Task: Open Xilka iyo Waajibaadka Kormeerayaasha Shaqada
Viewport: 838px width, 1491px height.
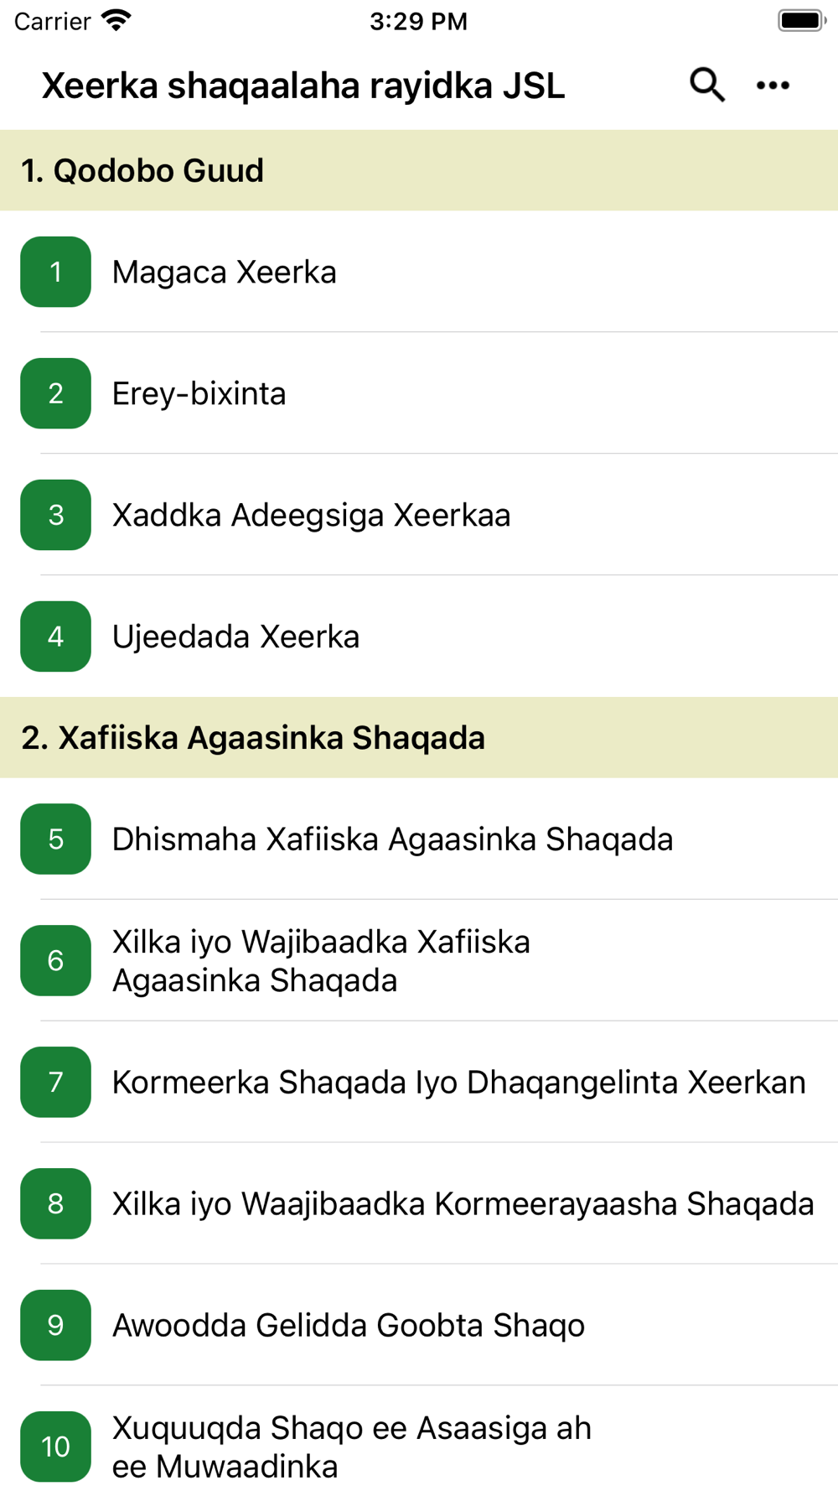Action: pos(463,1203)
